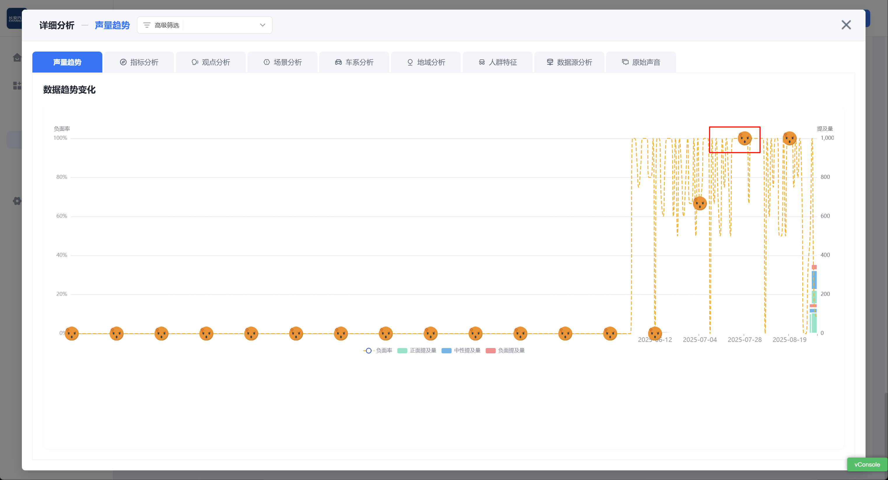Switch to the 声量趋势 tab

(67, 62)
